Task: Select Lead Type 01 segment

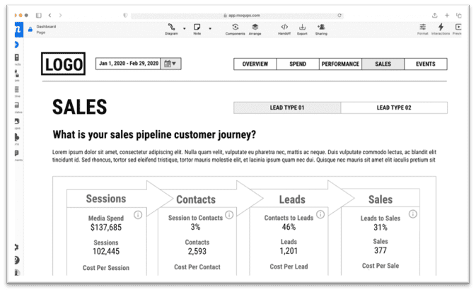Action: point(287,108)
